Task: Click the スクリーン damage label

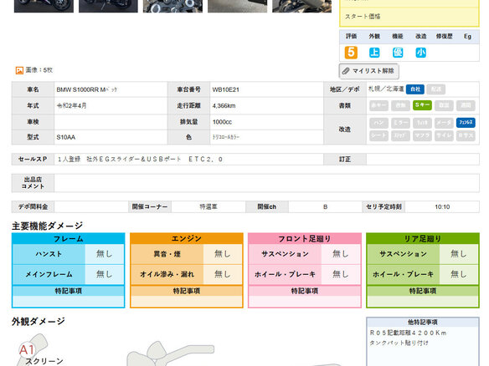Action: click(44, 361)
